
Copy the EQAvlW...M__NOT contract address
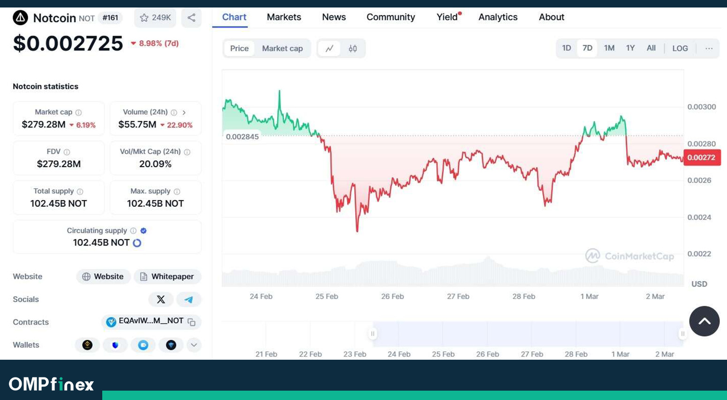click(191, 322)
